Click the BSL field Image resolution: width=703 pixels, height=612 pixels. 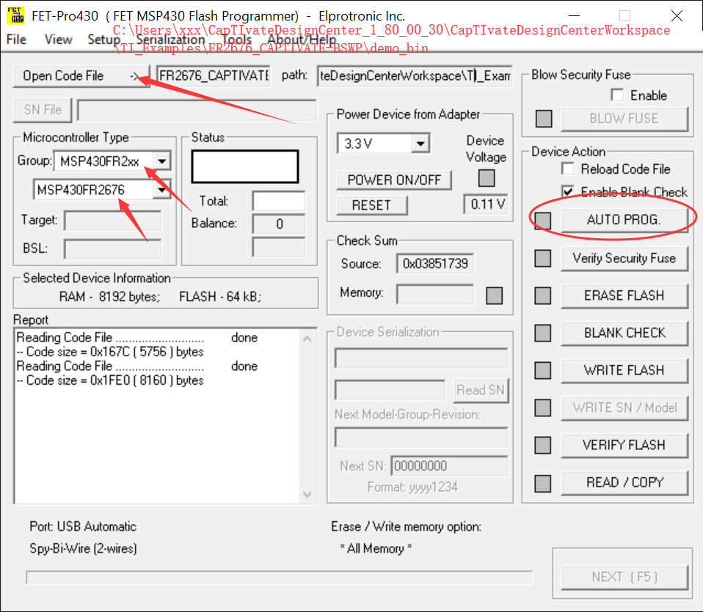pos(113,249)
